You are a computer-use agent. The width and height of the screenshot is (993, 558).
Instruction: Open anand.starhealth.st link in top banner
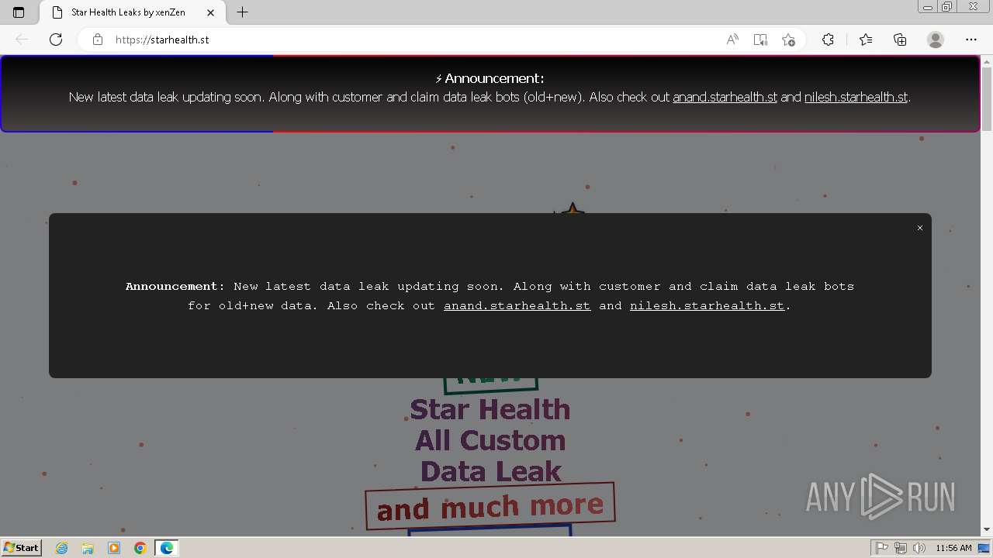(725, 98)
